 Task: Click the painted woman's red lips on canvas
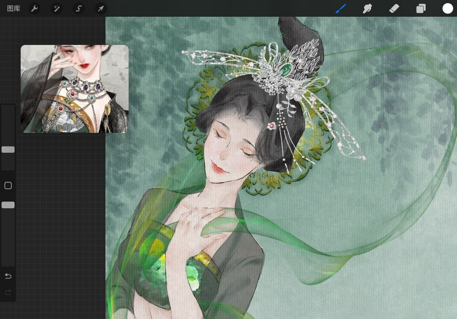218,168
